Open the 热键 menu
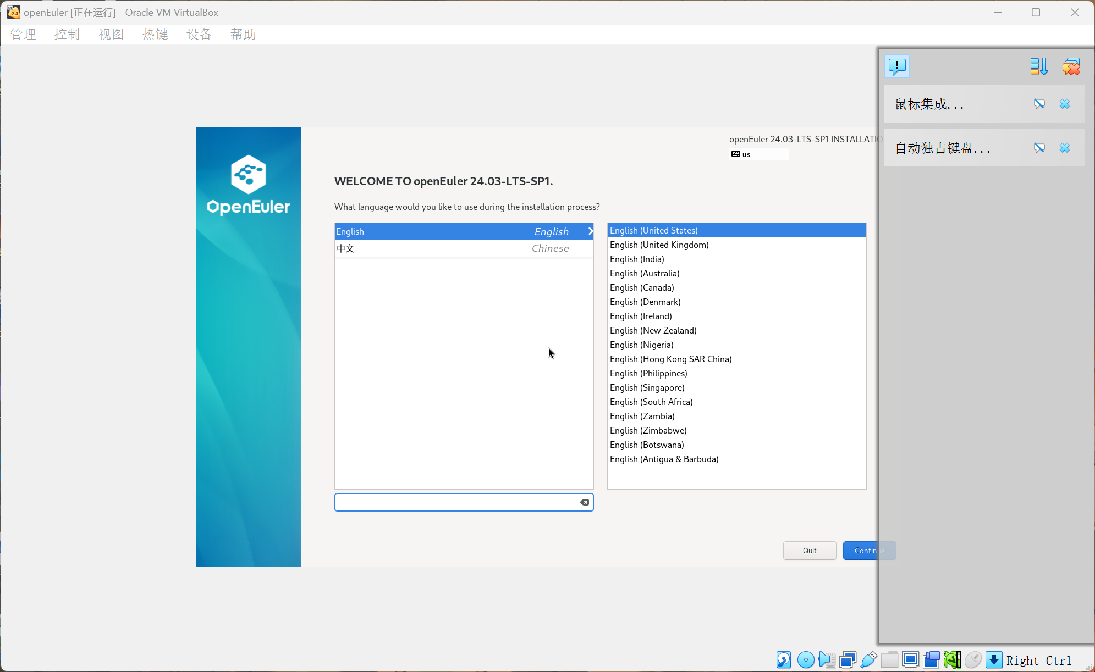The height and width of the screenshot is (672, 1095). point(155,34)
